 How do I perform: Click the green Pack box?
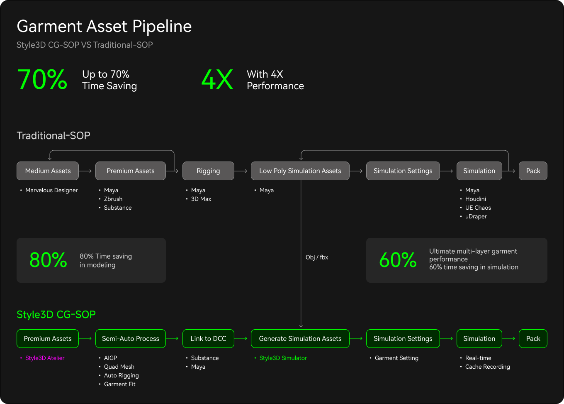click(x=533, y=338)
